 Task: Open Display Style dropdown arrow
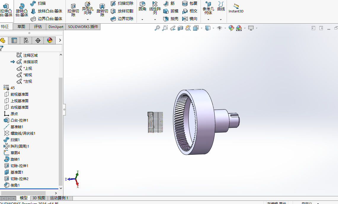pos(213,28)
